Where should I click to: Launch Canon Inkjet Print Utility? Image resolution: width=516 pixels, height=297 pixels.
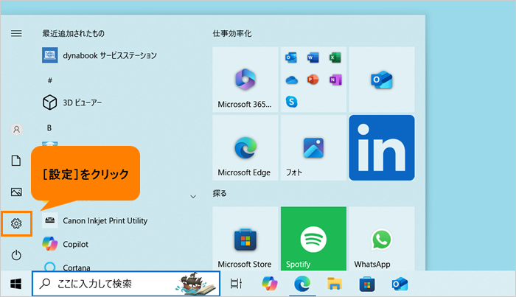tap(95, 220)
